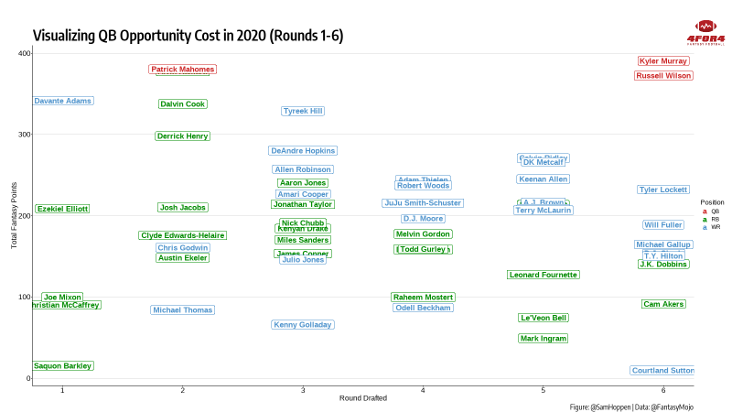Select the Tyreek Hill label
The width and height of the screenshot is (732, 412).
(x=303, y=111)
